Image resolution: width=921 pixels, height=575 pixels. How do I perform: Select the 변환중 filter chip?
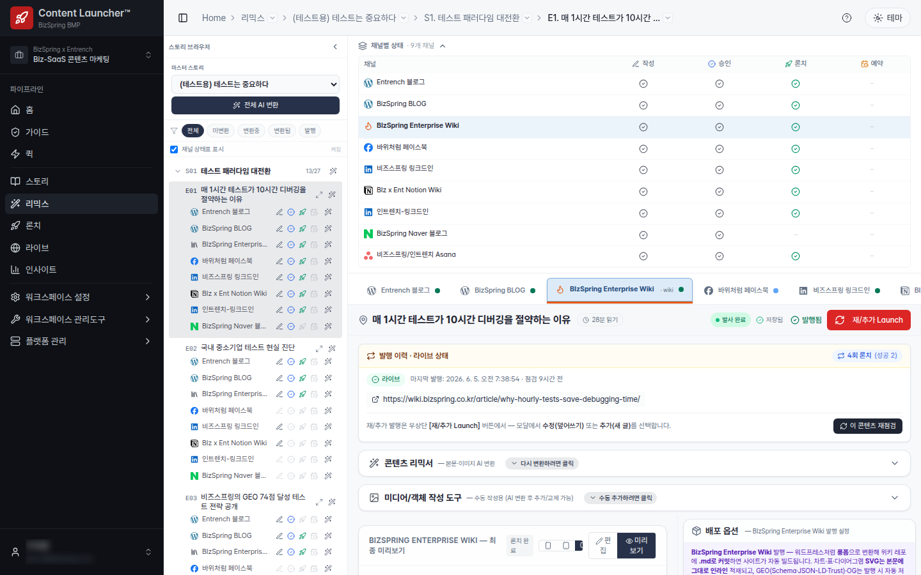(x=251, y=131)
